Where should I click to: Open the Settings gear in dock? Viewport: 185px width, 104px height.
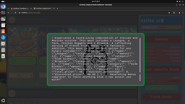pyautogui.click(x=3, y=44)
